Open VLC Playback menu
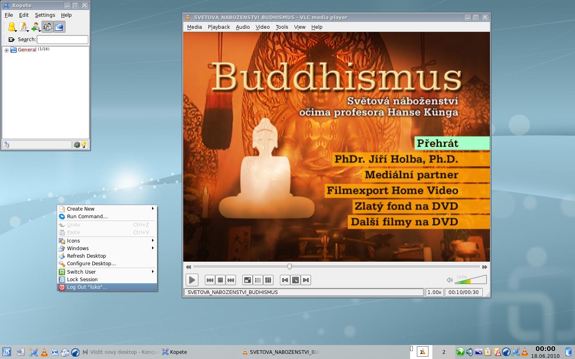This screenshot has height=359, width=575. [x=219, y=27]
